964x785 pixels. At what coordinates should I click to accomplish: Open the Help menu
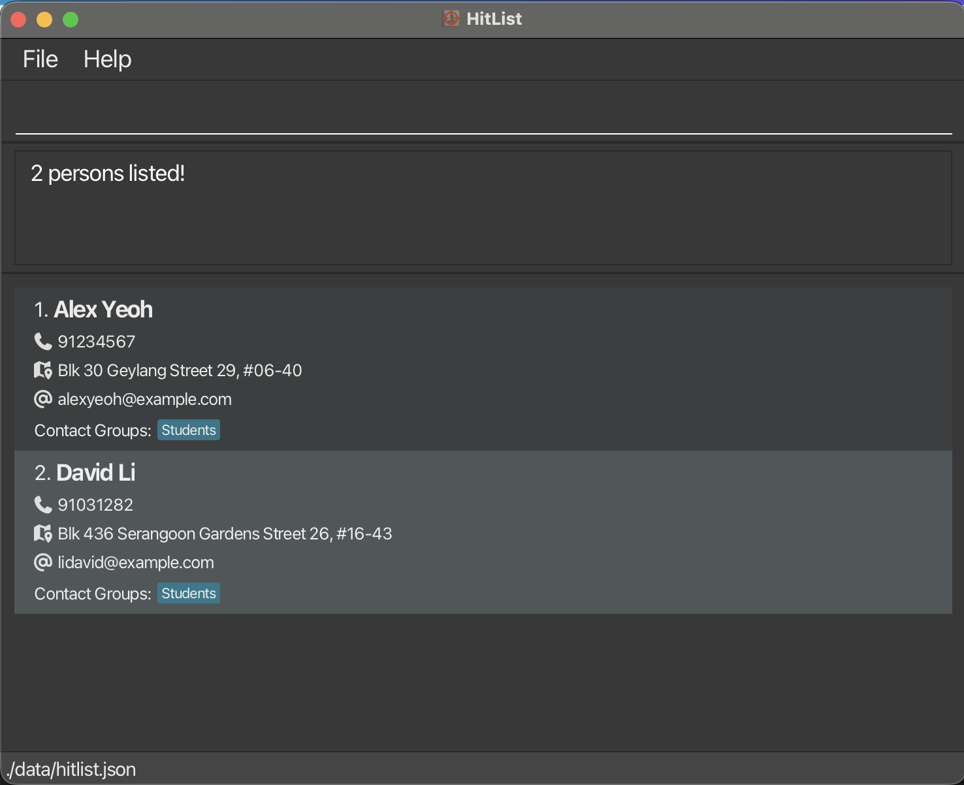click(107, 59)
